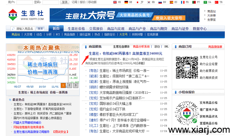Viewport: 231px width, 136px height.
Task: Open 预测预警 in blue sub-menu
Action: point(137,34)
